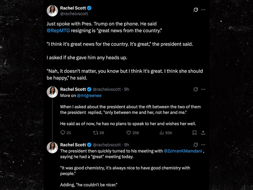Open the @rachelvscott handle under main name

(x=74, y=14)
